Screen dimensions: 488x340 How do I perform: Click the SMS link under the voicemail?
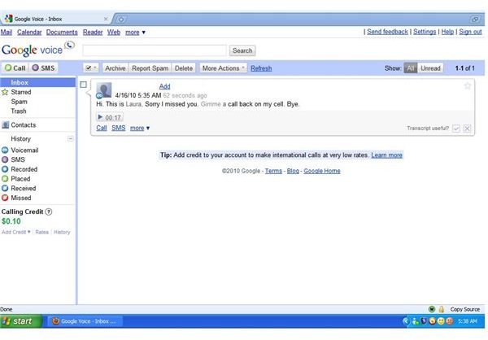point(119,128)
